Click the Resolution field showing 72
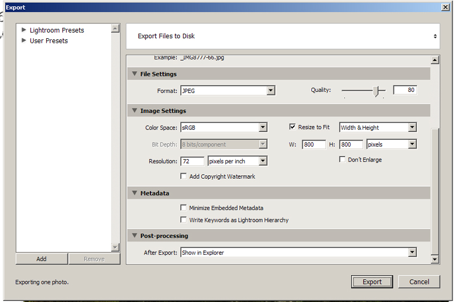456x302 pixels. [x=192, y=161]
